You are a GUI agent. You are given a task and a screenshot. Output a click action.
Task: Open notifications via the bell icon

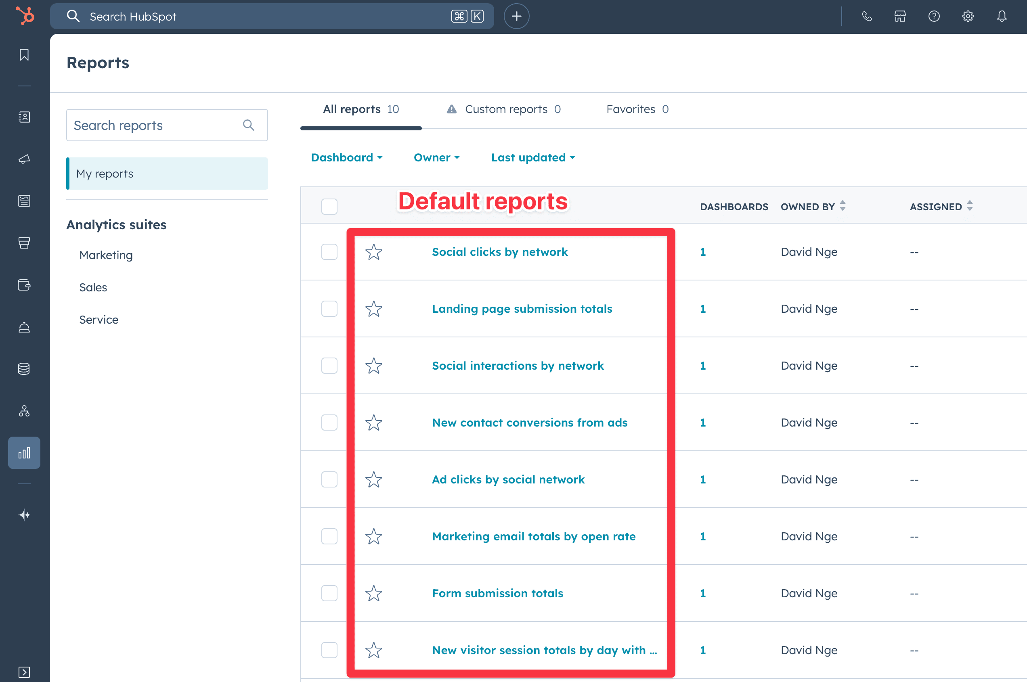1001,16
